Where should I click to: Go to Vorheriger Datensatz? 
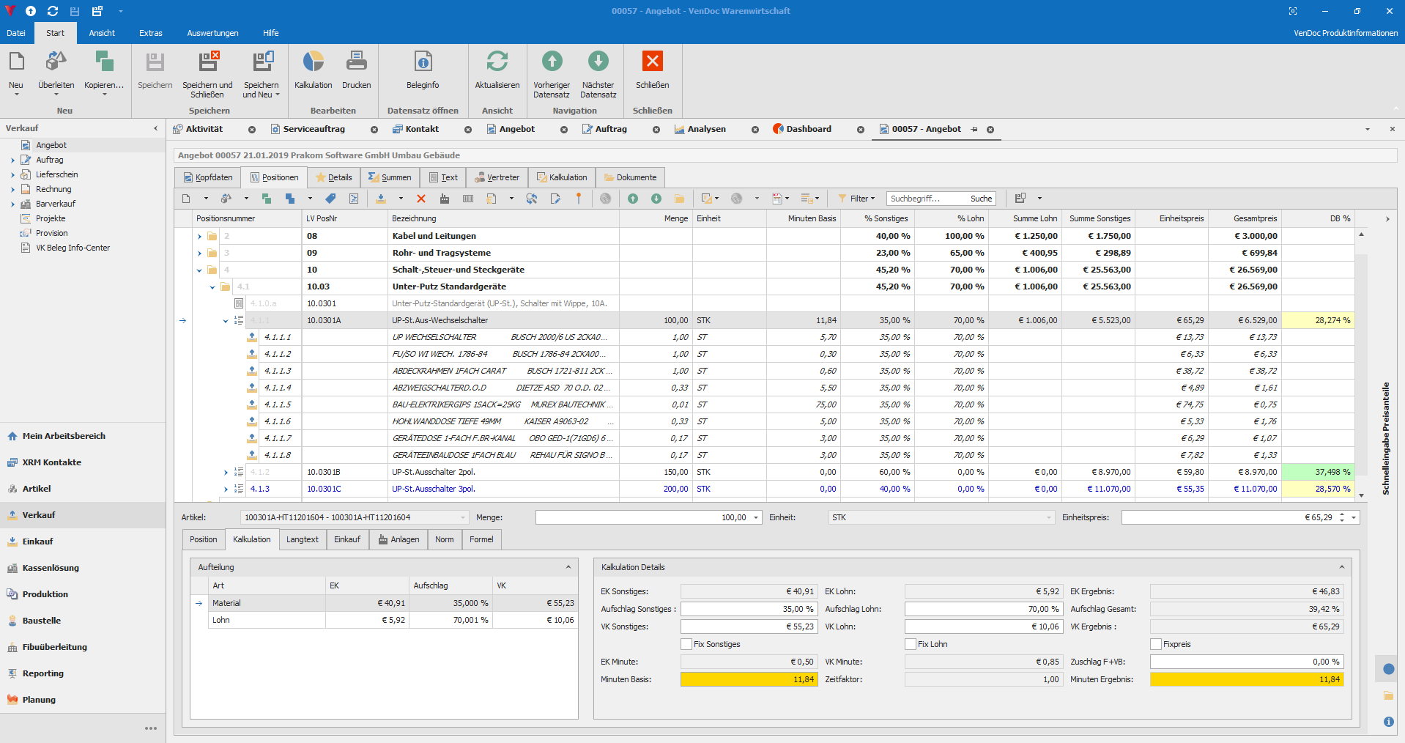click(552, 62)
